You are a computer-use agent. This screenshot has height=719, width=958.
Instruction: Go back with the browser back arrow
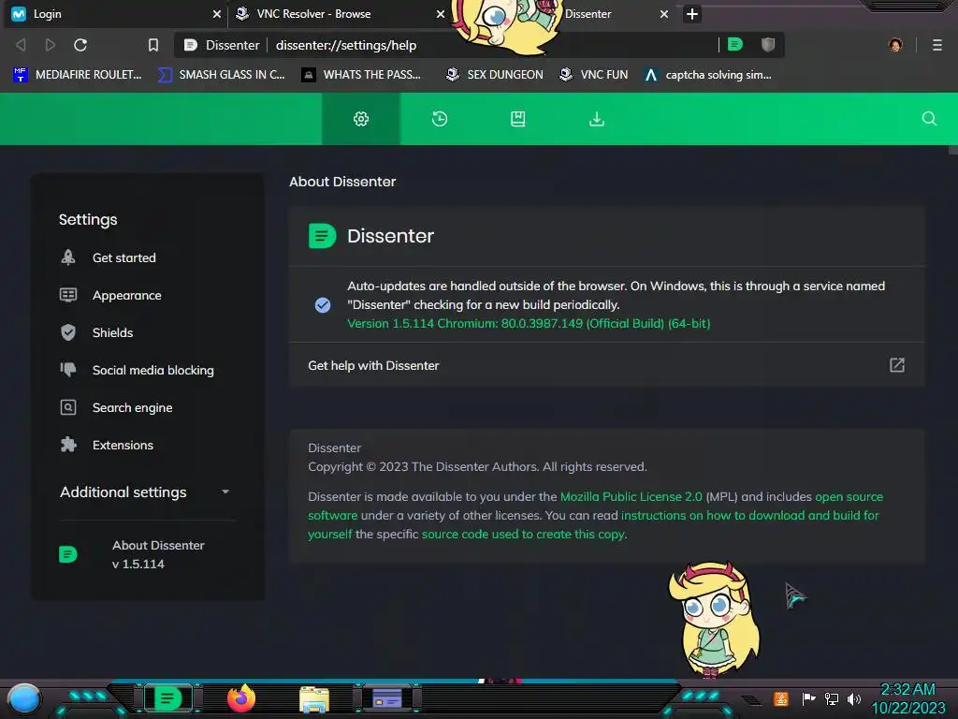click(21, 45)
